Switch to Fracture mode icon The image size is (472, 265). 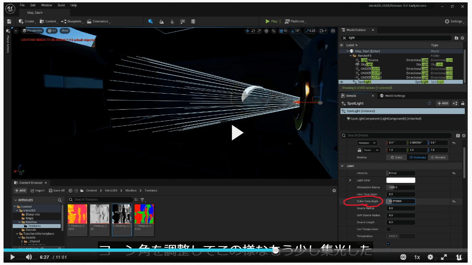point(193,21)
